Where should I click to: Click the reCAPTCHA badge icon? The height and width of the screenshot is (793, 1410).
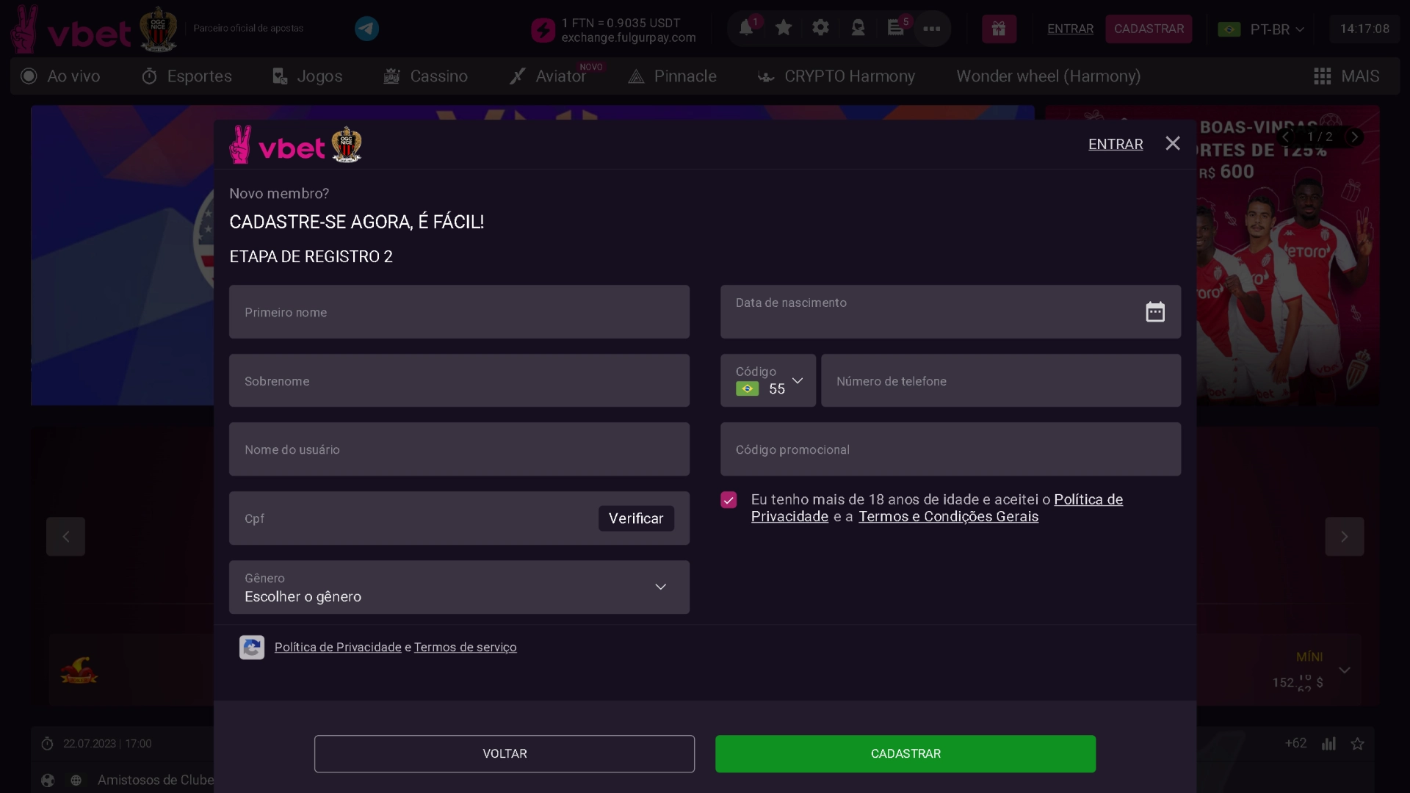click(x=252, y=648)
